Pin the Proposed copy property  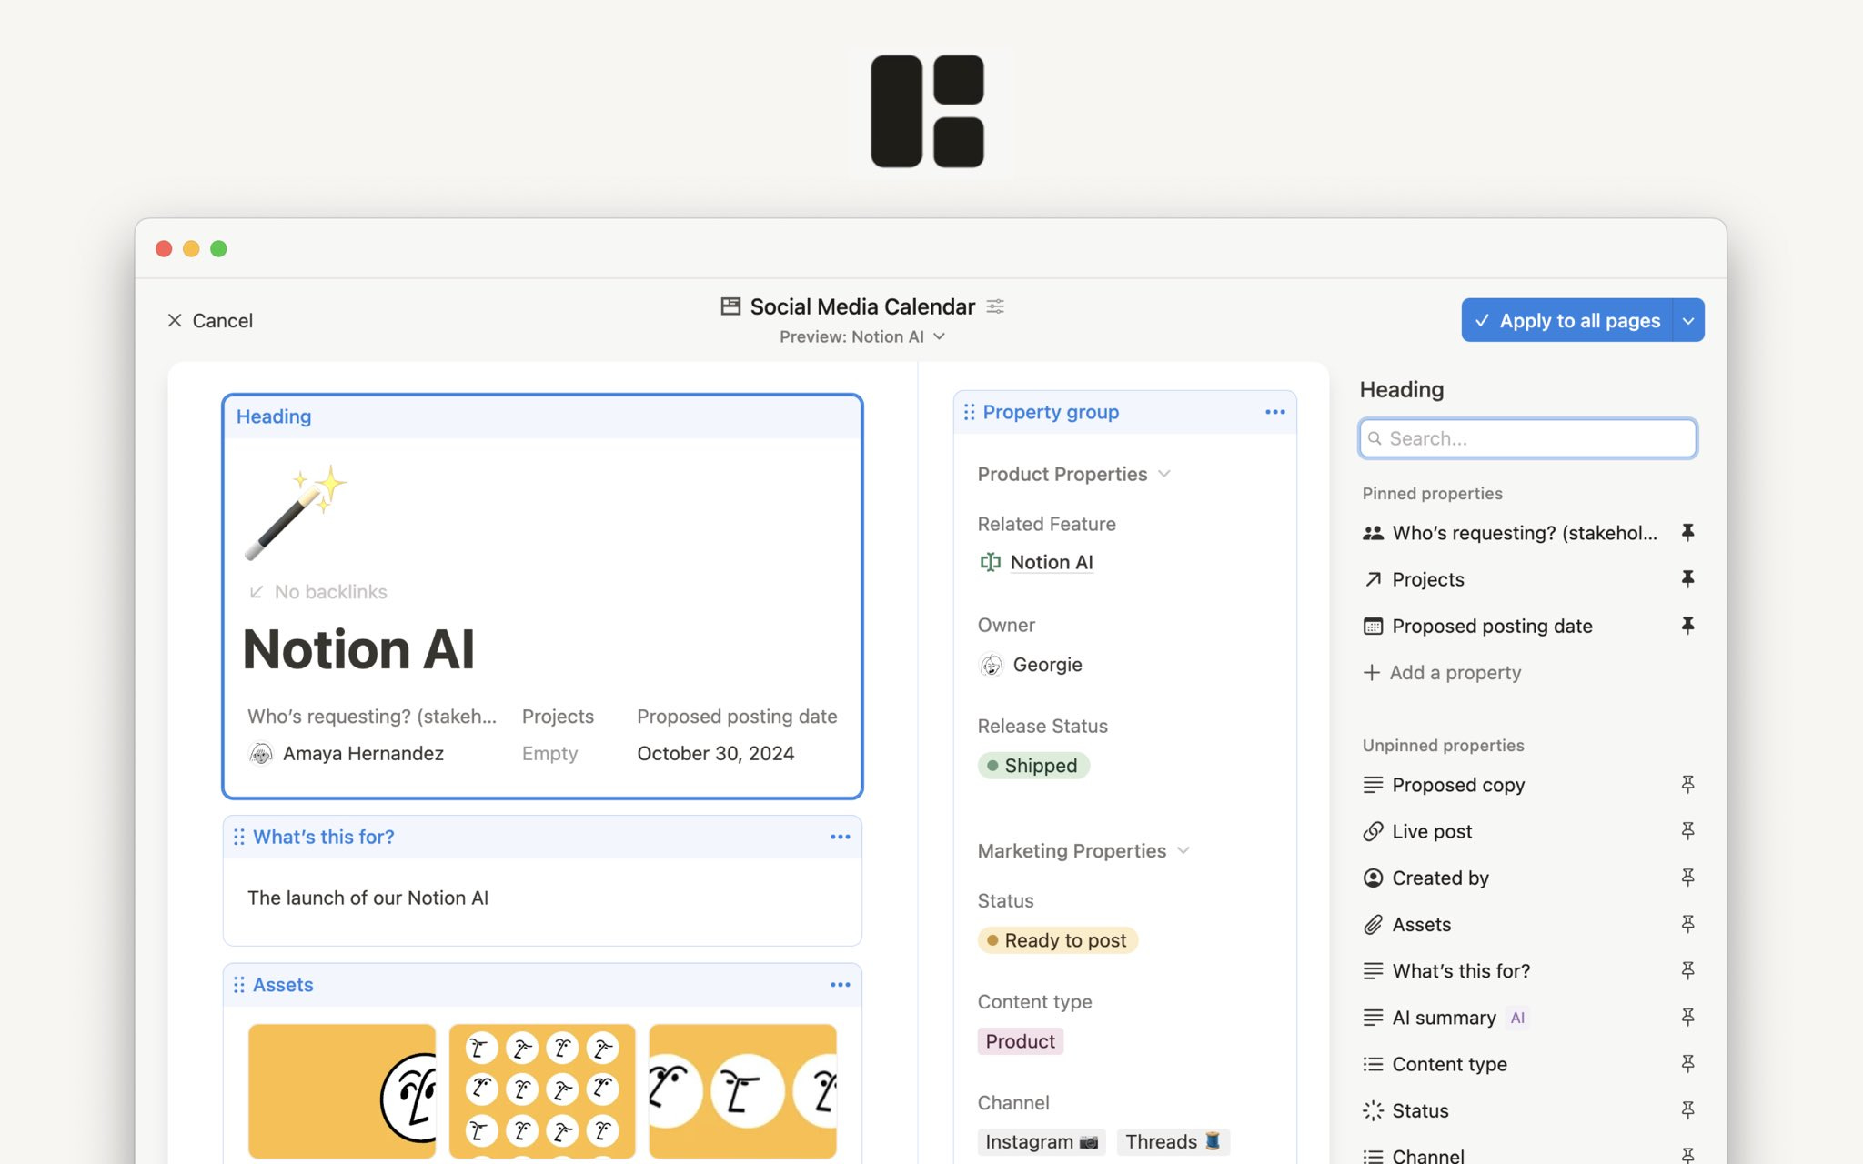pyautogui.click(x=1687, y=785)
